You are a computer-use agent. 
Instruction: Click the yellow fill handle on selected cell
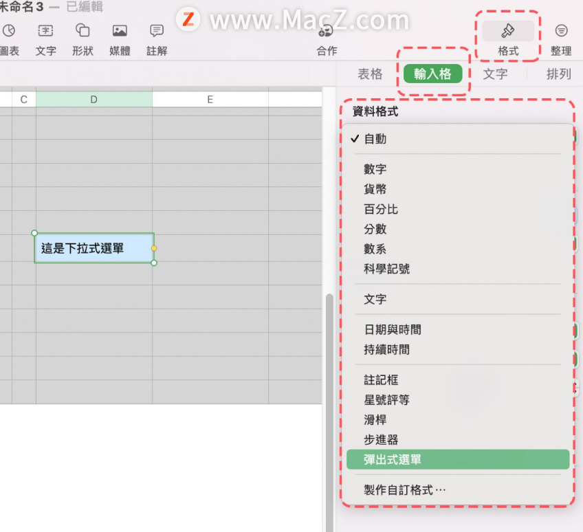(x=154, y=248)
